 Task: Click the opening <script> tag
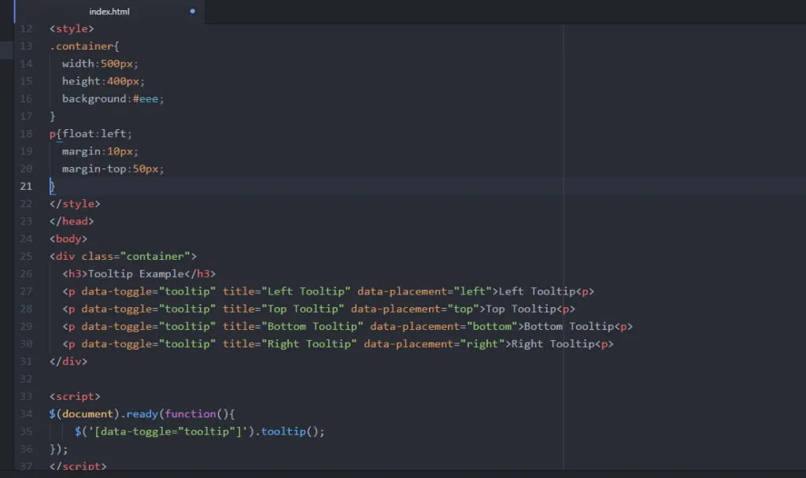[x=75, y=396]
